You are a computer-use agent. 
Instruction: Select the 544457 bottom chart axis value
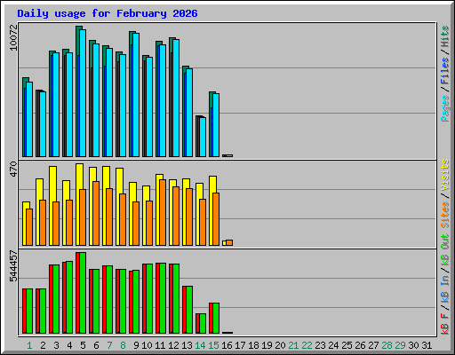[13, 266]
